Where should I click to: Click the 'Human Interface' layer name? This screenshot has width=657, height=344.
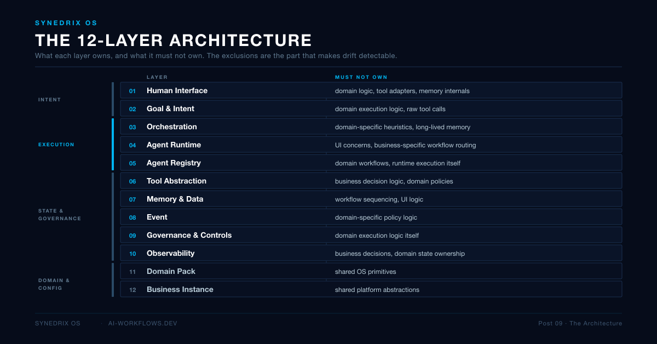177,90
